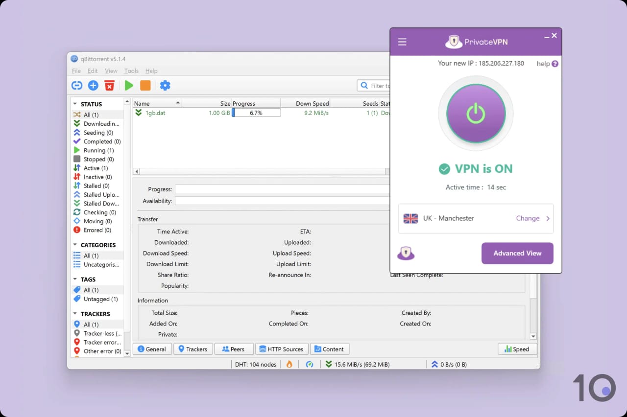Click the Advanced View button in PrivateVPN
This screenshot has width=627, height=417.
[x=517, y=253]
